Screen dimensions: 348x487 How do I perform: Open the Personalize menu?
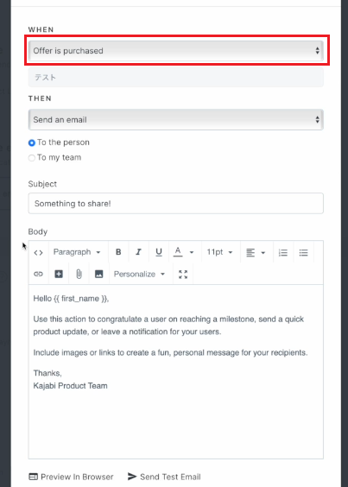tap(139, 274)
